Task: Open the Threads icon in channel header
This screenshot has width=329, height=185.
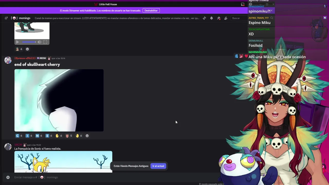Action: point(204,18)
